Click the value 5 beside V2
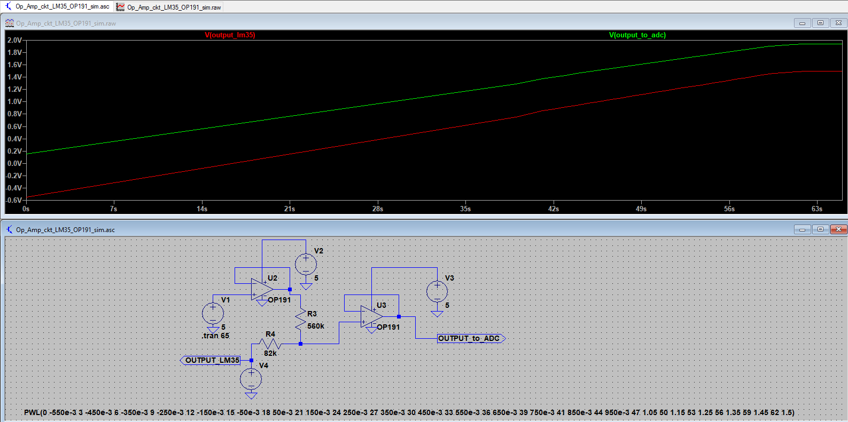The image size is (848, 422). pos(316,278)
